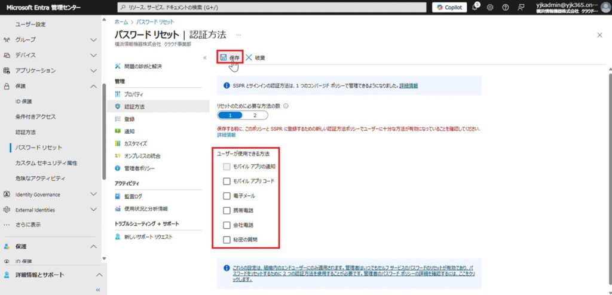Open ID 保護 under the 保護 section
The image size is (612, 295).
(24, 102)
